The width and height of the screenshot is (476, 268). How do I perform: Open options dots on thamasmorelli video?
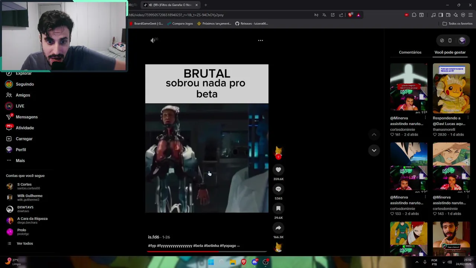468,118
